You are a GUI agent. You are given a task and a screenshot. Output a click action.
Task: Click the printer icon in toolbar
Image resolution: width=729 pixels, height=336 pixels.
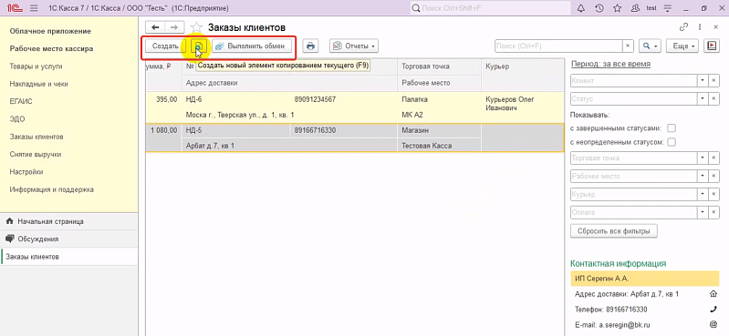point(310,46)
